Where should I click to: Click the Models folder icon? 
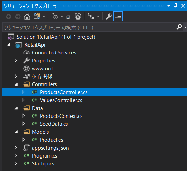click(26, 132)
